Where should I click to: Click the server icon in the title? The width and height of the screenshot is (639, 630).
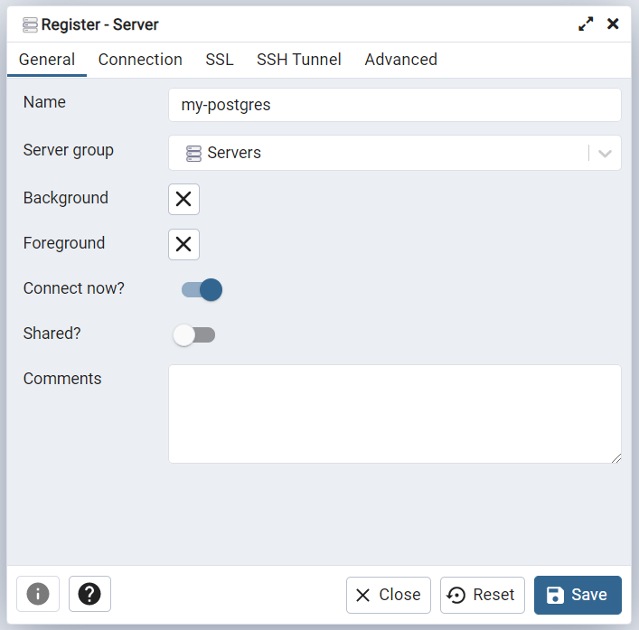[x=30, y=25]
